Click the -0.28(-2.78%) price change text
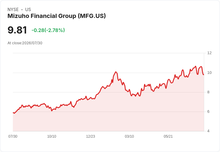Viewport: 220px width, 152px height. tap(48, 30)
